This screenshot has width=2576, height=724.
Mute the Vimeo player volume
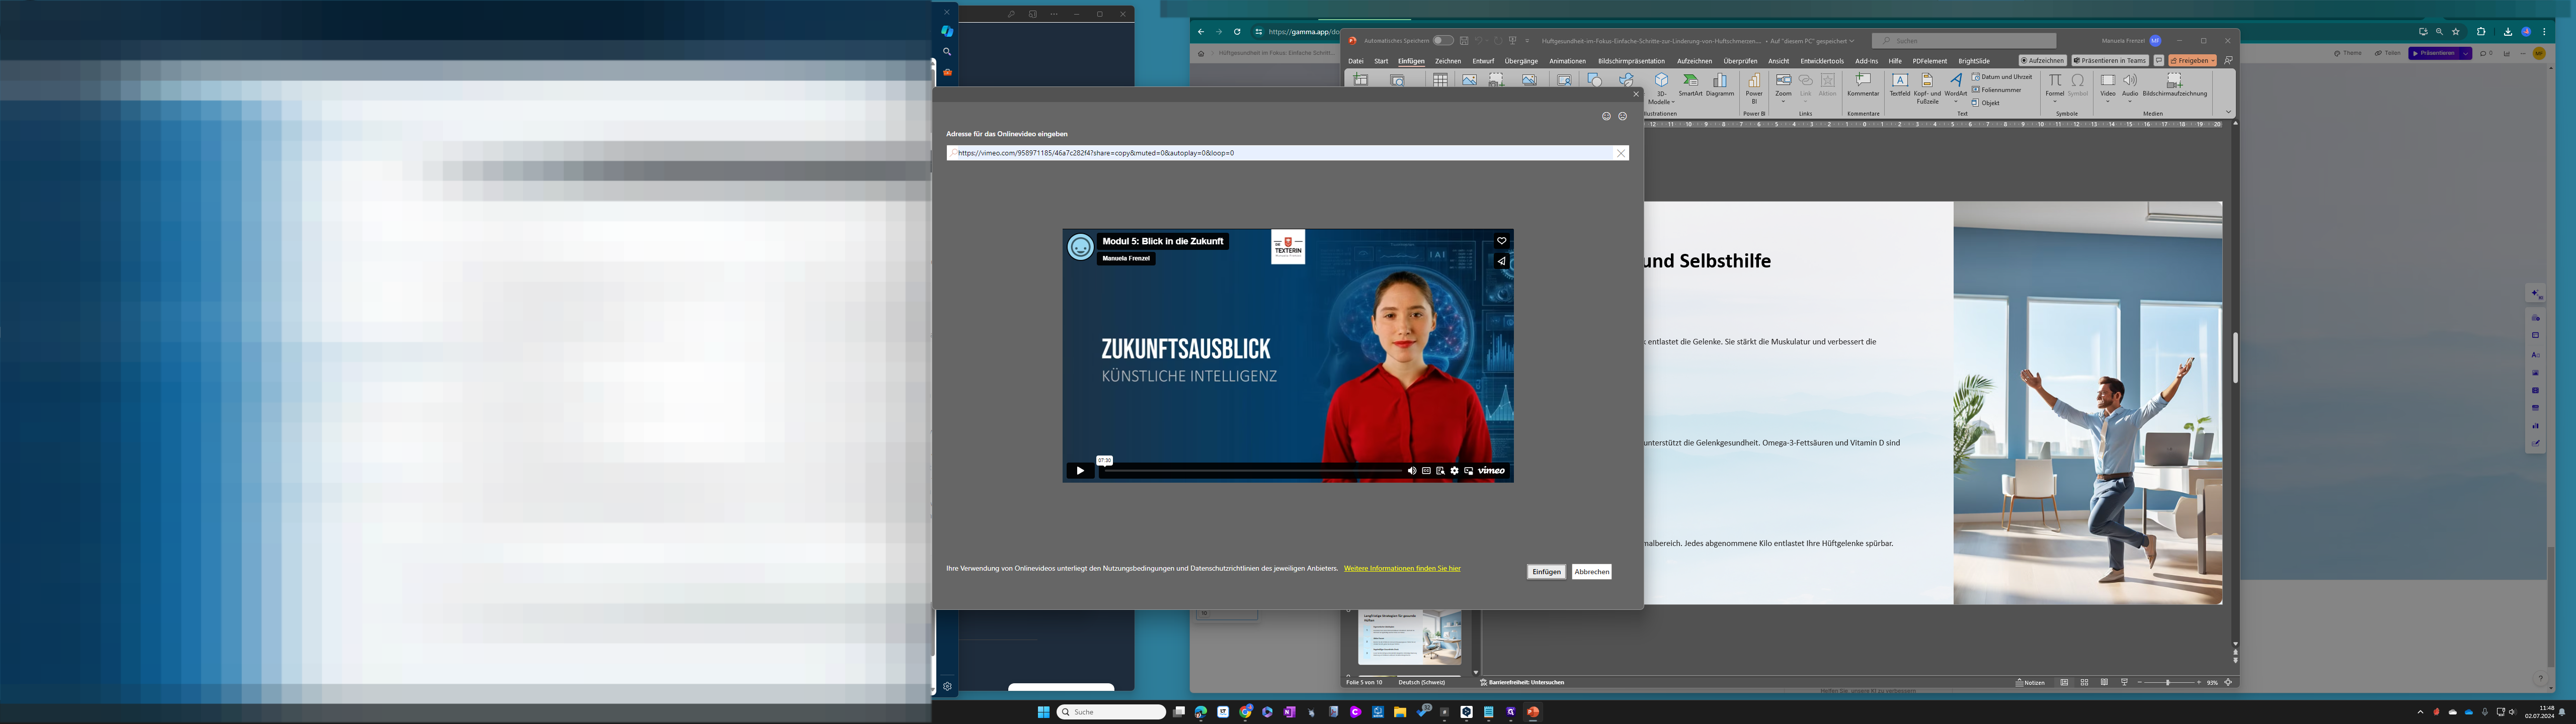(x=1412, y=470)
